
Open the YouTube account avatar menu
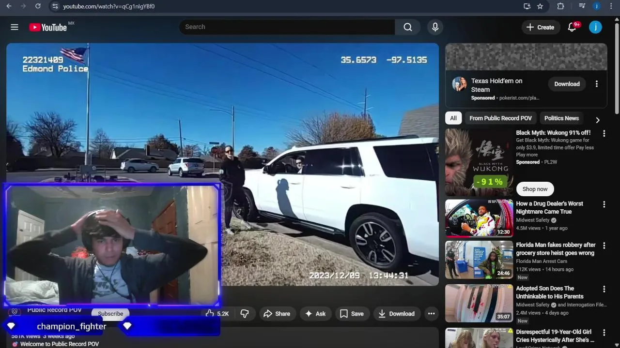click(595, 27)
